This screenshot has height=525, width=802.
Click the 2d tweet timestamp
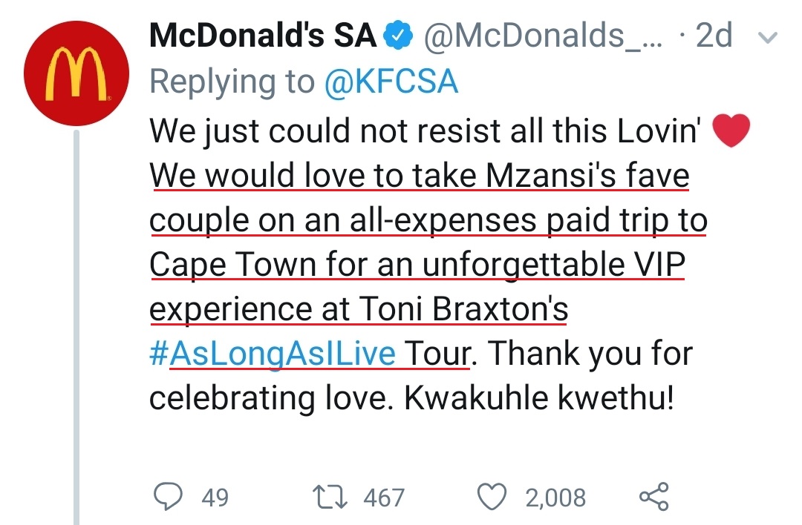(714, 36)
